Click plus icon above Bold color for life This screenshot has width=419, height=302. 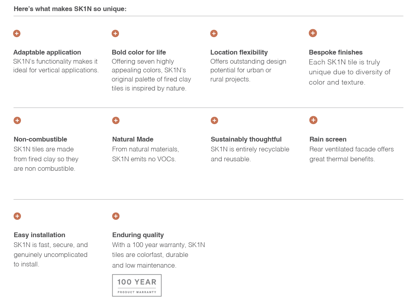(115, 34)
